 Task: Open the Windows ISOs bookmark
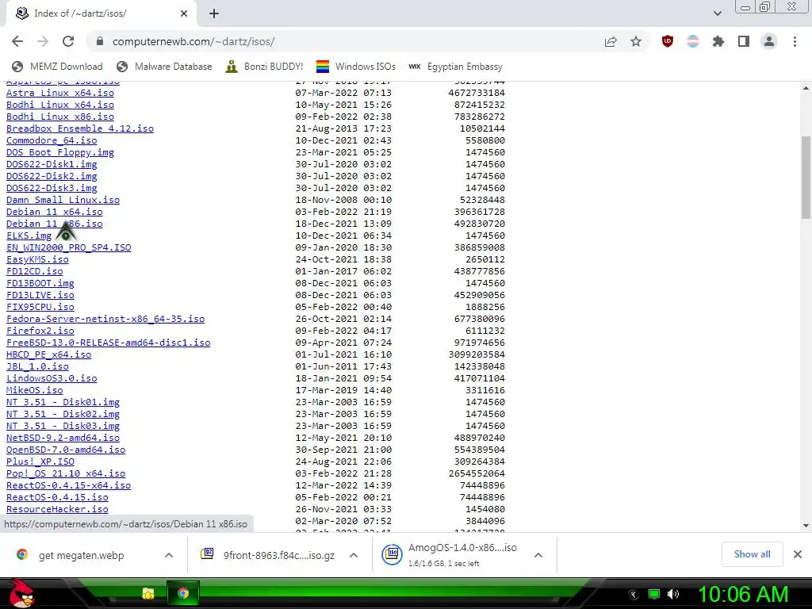356,67
